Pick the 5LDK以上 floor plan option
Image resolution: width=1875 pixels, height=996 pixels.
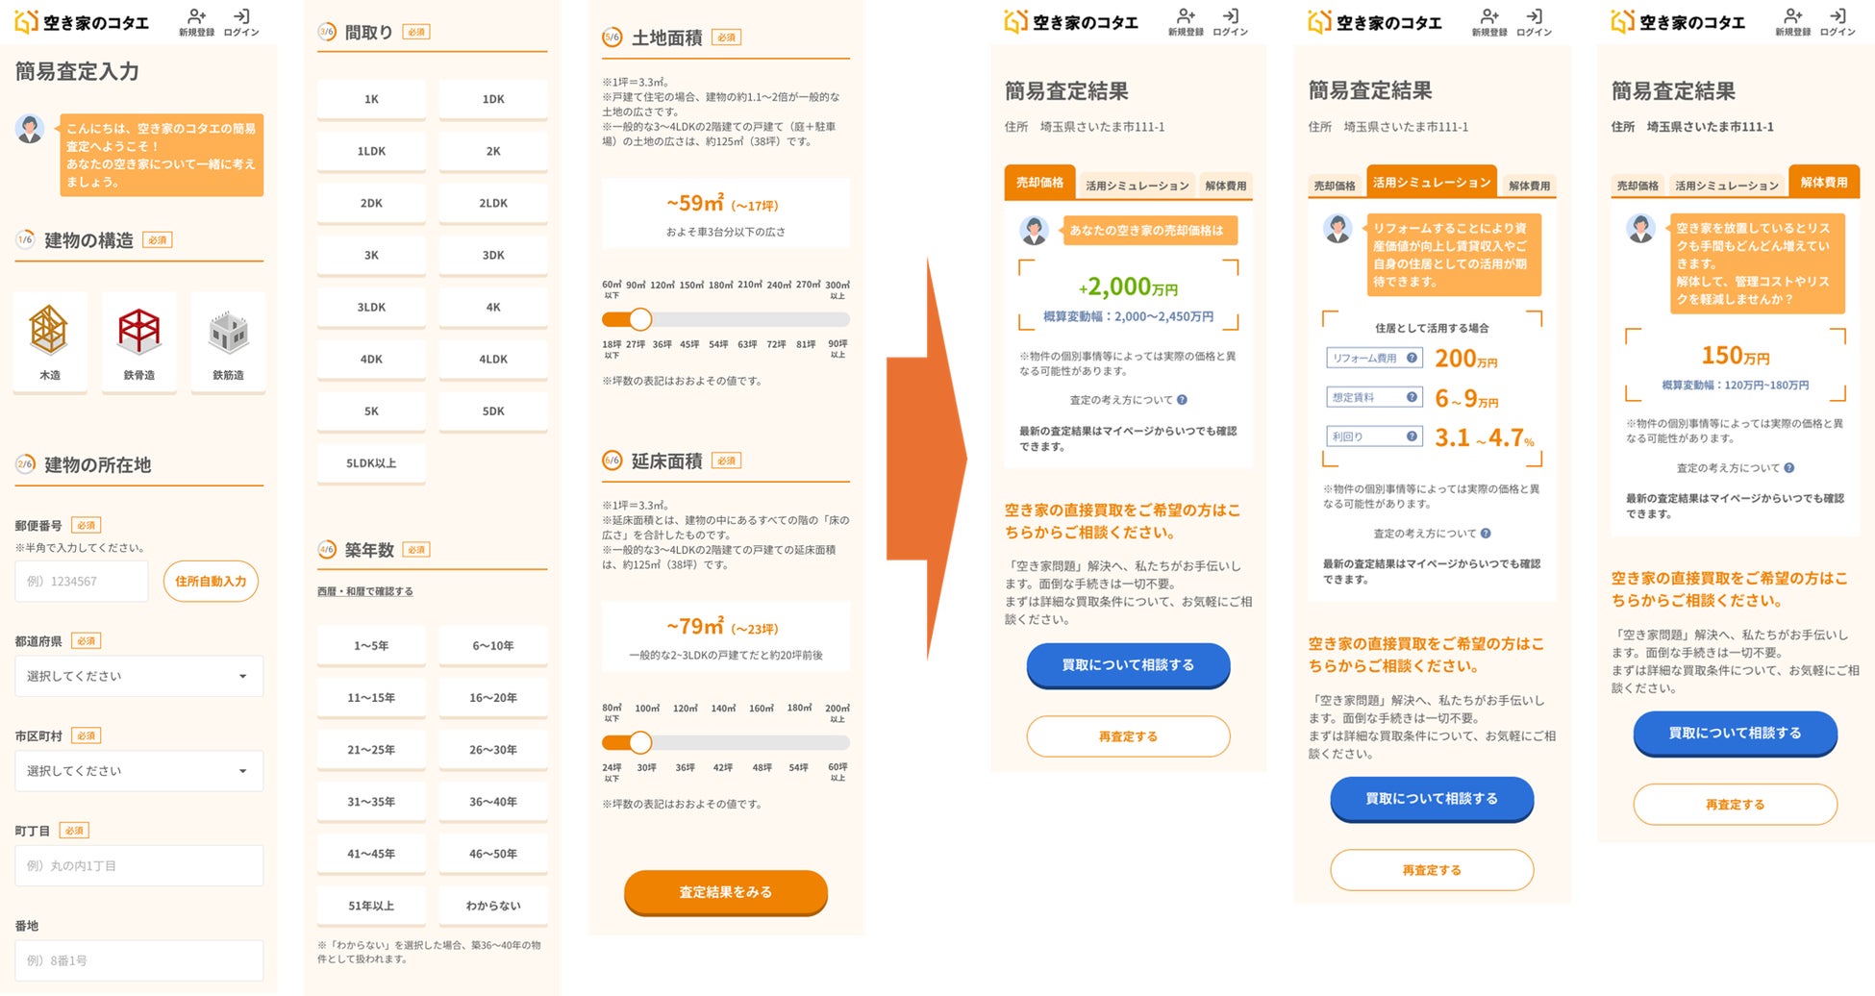tap(371, 462)
